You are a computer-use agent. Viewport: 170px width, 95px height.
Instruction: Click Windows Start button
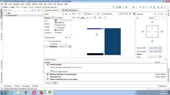3,93
